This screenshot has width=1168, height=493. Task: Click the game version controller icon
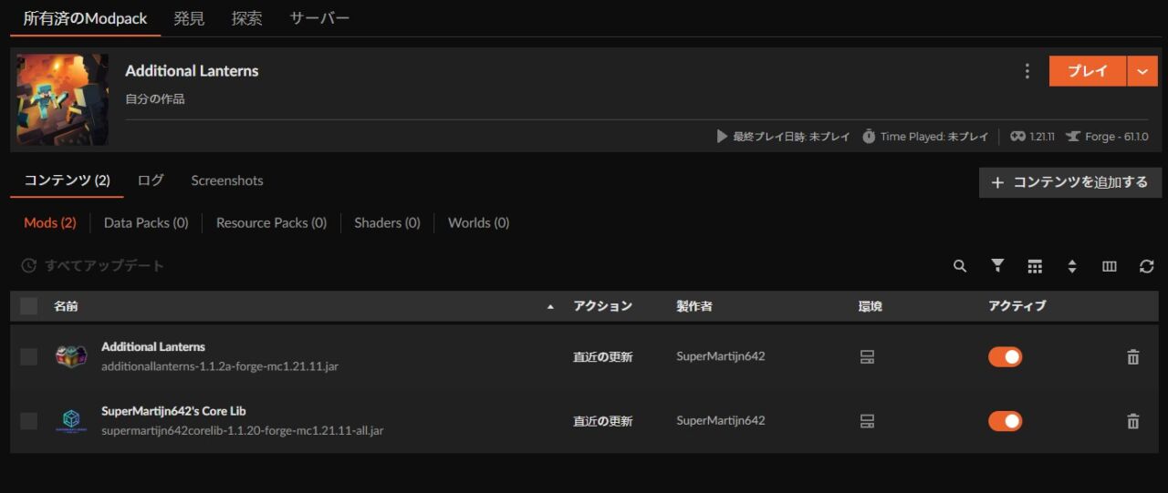[1017, 136]
